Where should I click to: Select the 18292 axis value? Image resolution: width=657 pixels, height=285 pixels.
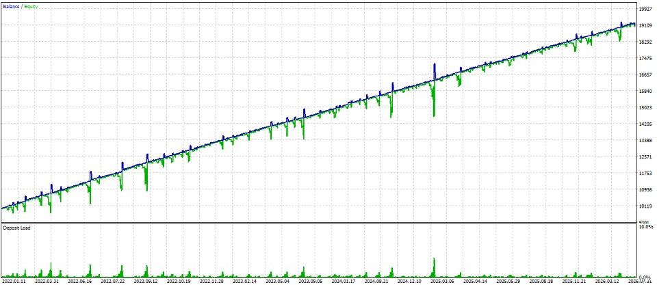[x=645, y=42]
